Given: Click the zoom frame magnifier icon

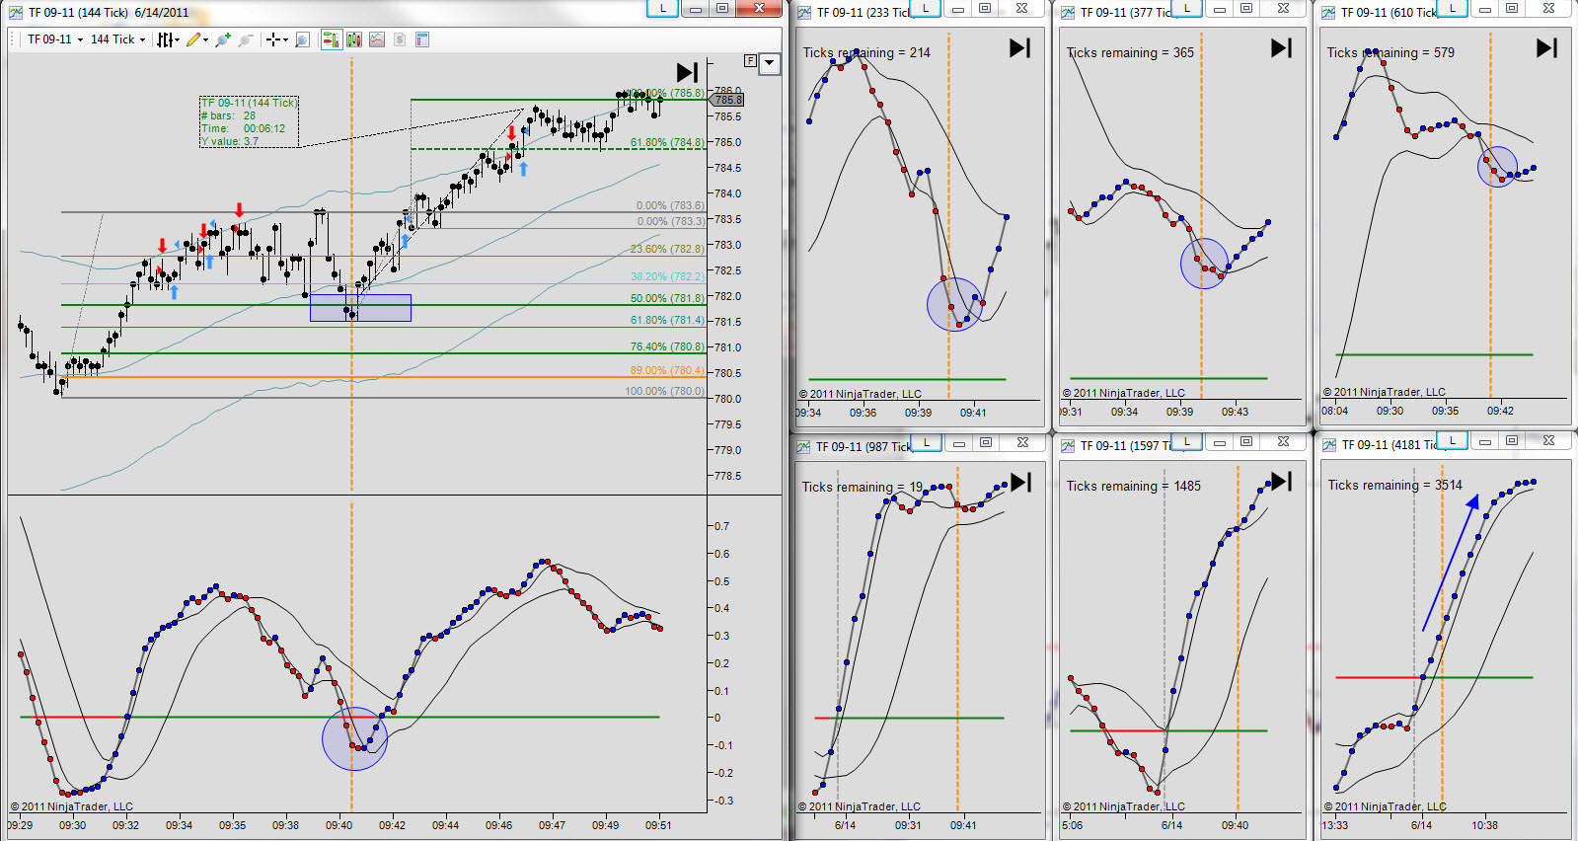Looking at the screenshot, I should point(303,39).
